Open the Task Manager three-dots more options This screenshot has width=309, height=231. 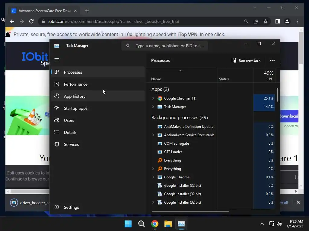(272, 60)
